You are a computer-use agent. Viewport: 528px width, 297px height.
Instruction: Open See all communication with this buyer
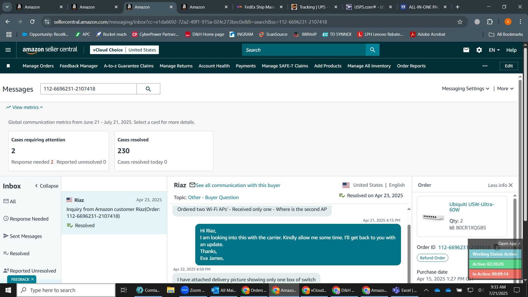pos(238,185)
